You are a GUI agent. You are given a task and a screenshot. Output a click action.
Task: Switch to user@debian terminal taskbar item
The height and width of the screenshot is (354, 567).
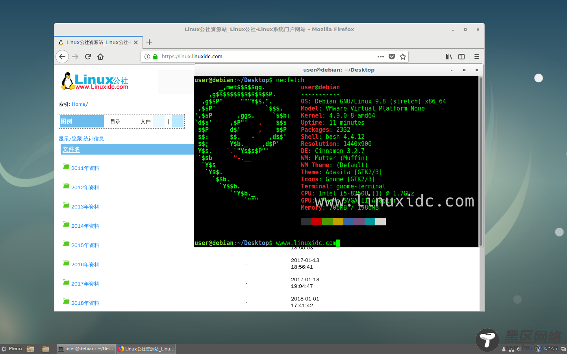pos(86,349)
